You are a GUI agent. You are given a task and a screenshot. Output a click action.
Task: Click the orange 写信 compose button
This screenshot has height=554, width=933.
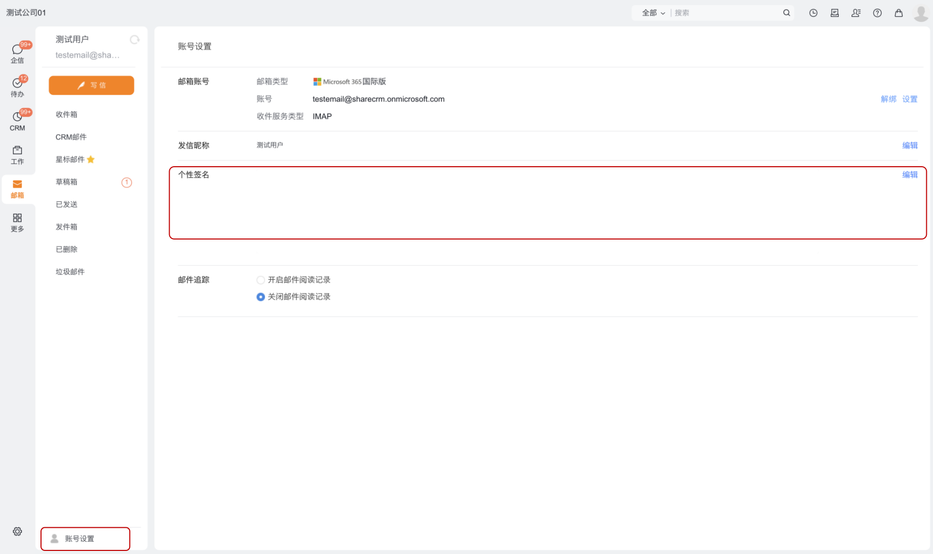tap(91, 85)
